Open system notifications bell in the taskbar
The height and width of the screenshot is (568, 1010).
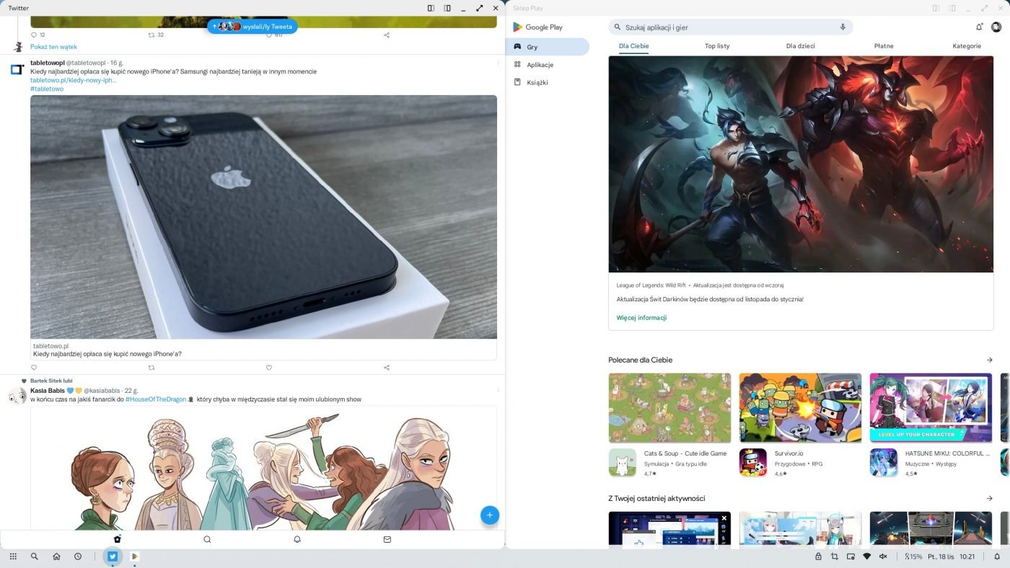tap(997, 556)
